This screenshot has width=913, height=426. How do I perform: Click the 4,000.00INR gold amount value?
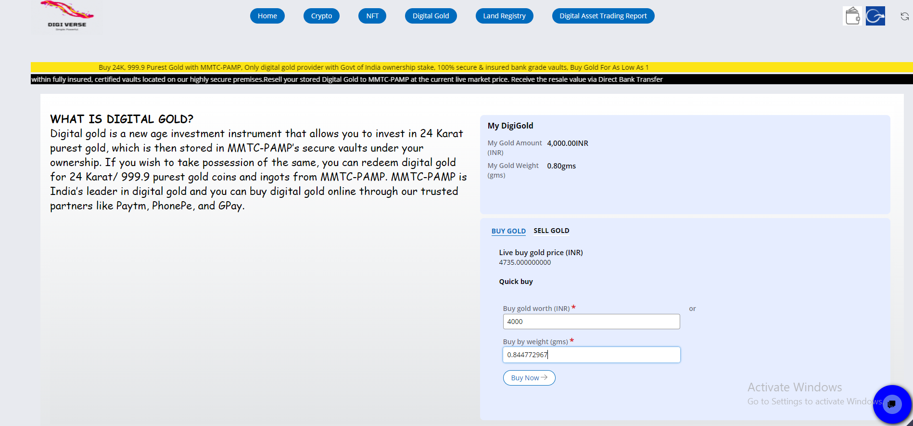(568, 143)
